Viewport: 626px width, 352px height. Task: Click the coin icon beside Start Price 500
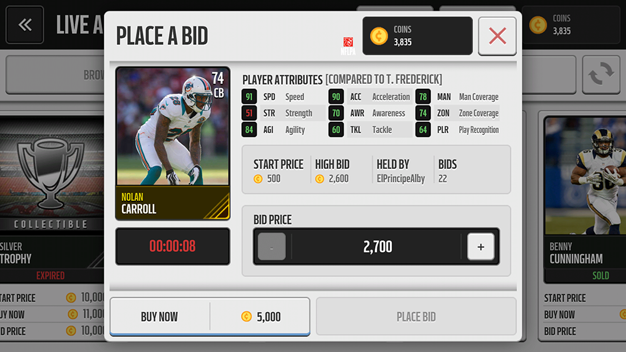click(x=258, y=179)
